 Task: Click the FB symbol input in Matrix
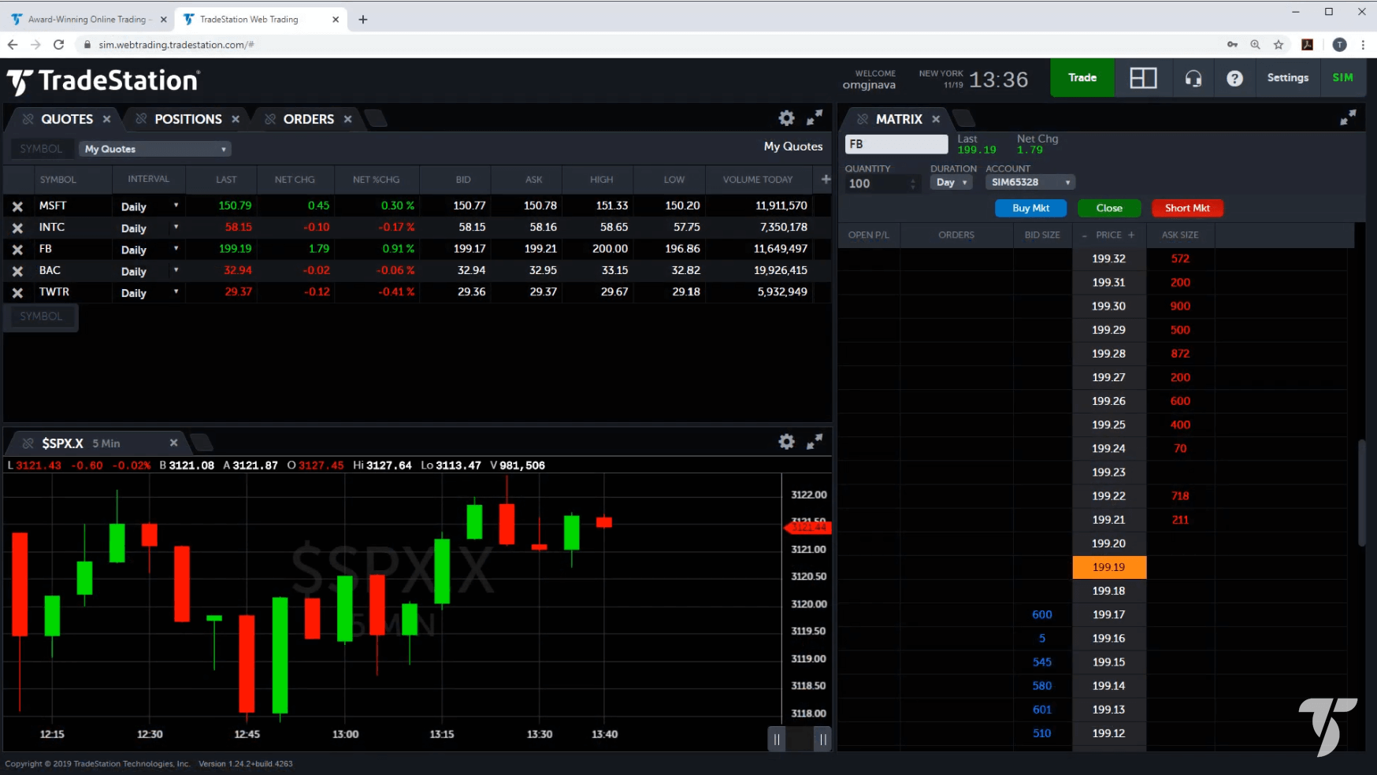(896, 144)
